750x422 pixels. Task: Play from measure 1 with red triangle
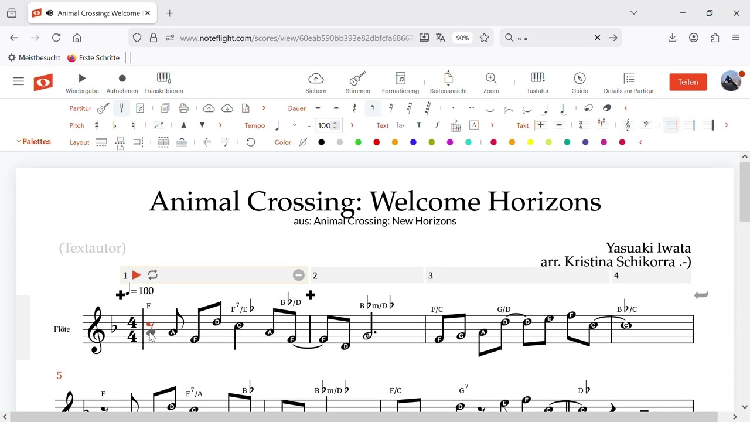(137, 275)
